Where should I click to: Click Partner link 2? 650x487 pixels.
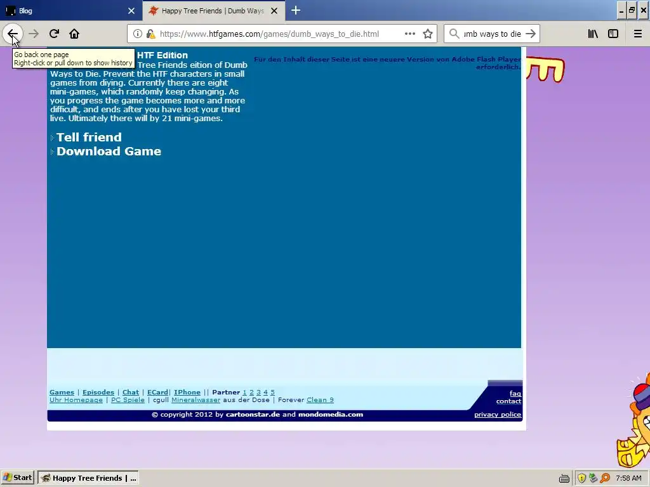pyautogui.click(x=251, y=392)
